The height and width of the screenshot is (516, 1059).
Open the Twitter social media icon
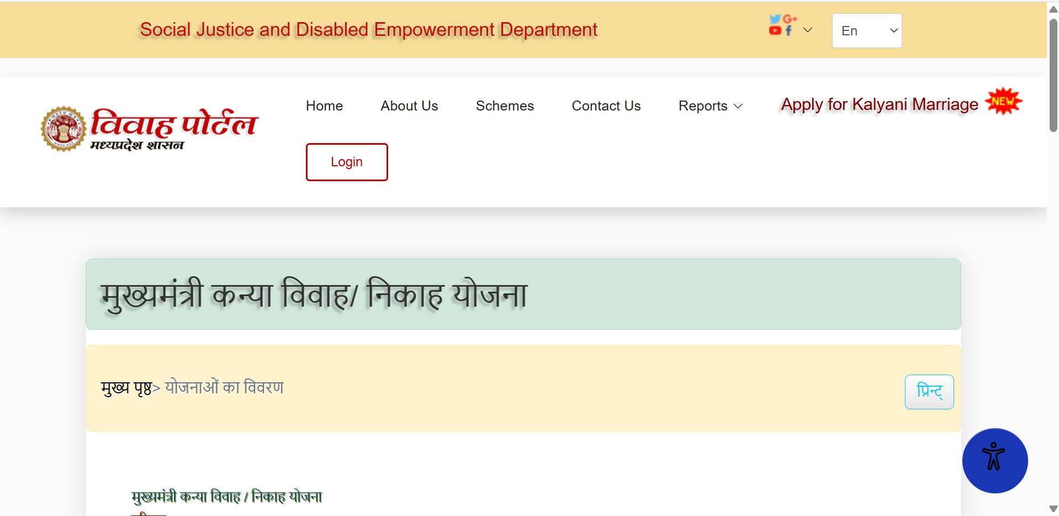775,18
